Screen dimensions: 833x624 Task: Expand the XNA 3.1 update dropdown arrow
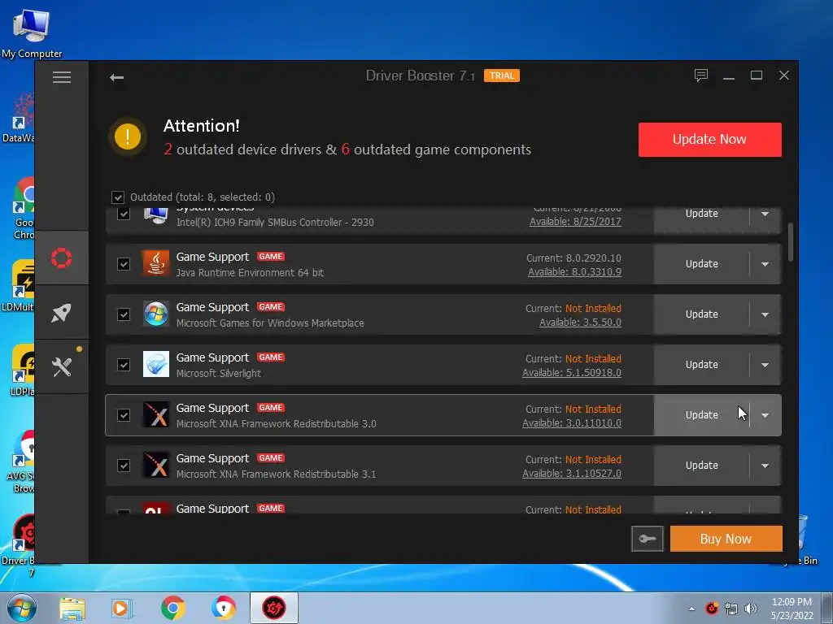click(765, 466)
